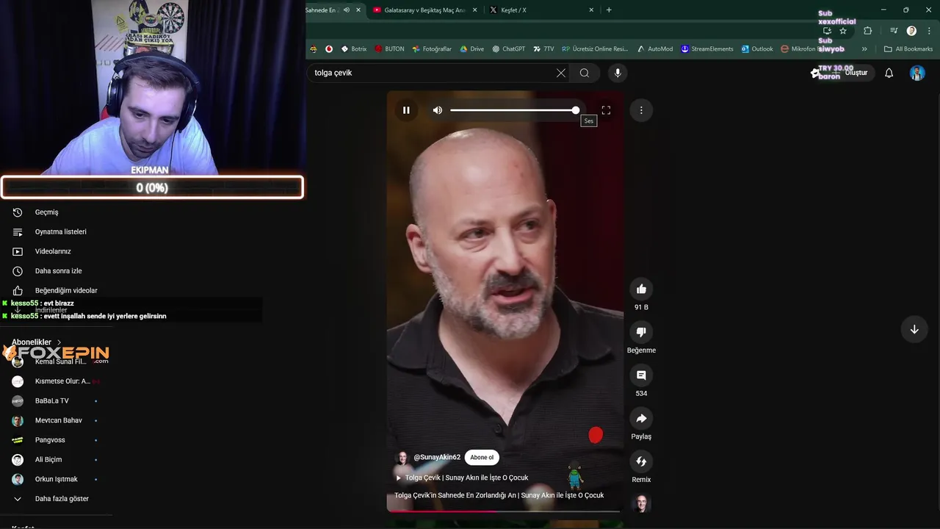The width and height of the screenshot is (940, 529).
Task: Open the @SunayAkin62 channel link
Action: tap(437, 457)
